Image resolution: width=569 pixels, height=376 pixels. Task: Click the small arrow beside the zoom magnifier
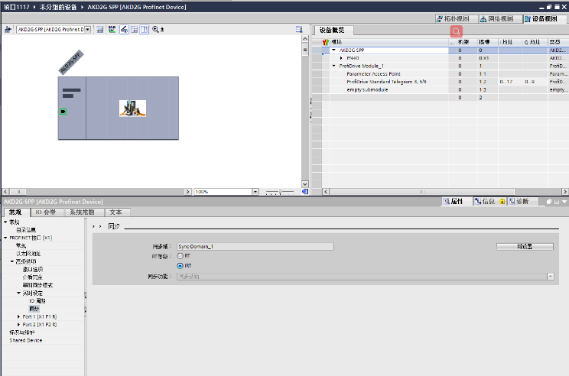162,29
